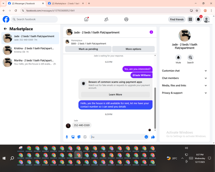The image size is (215, 172).
Task: Reload the page in Chrome
Action: coord(16,11)
